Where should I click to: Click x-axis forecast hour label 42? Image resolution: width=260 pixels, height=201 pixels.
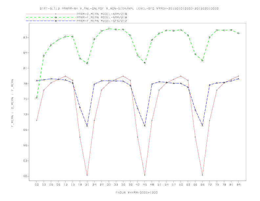click(x=138, y=185)
